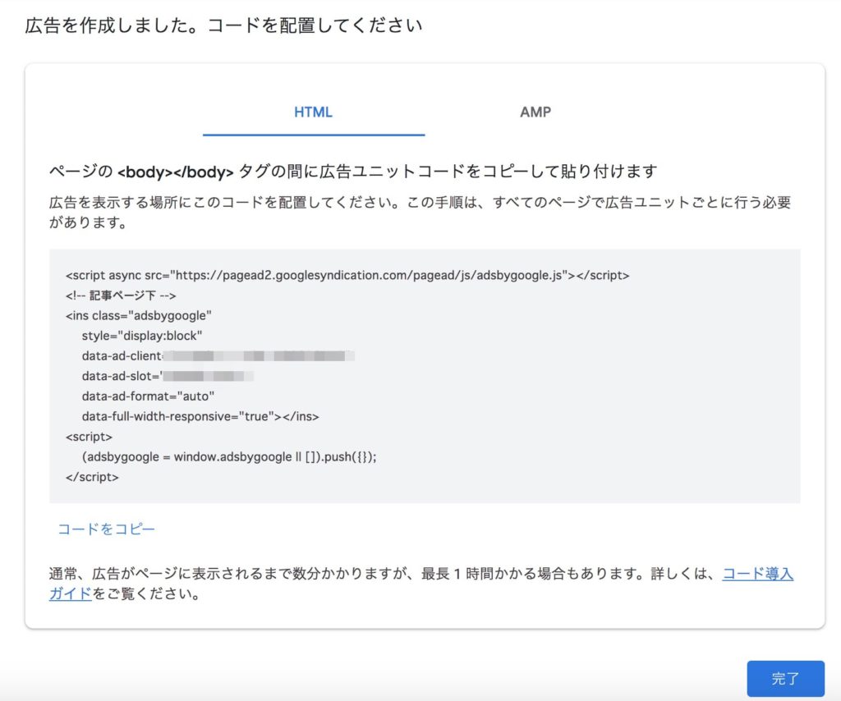Click the ins class="adsbygoogle" line

[x=138, y=316]
